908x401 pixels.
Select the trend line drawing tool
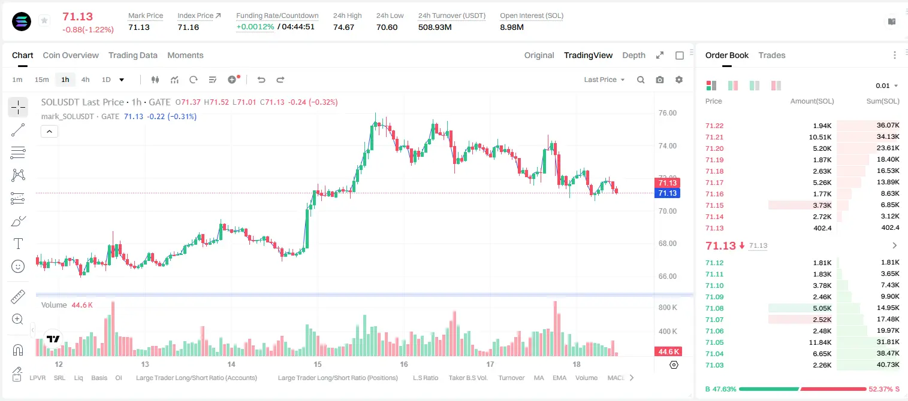point(18,130)
